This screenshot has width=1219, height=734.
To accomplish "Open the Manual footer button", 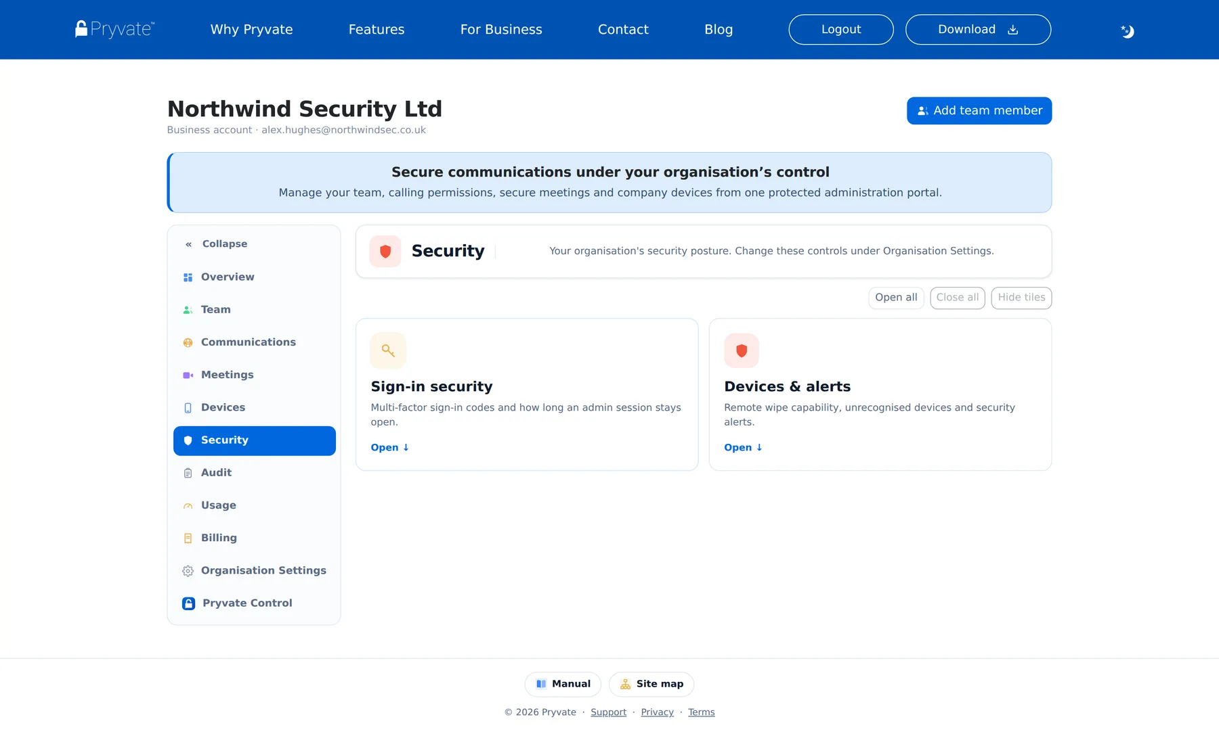I will point(563,684).
